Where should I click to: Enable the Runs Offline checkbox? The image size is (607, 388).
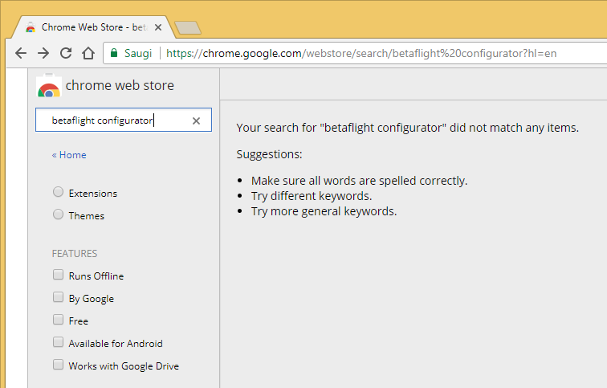(58, 275)
